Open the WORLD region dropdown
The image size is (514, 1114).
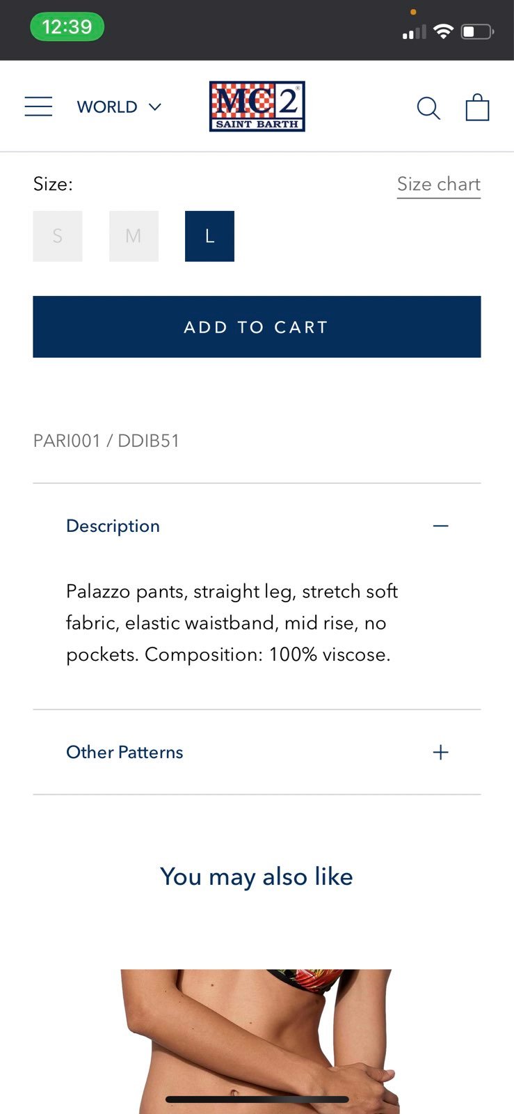point(119,107)
